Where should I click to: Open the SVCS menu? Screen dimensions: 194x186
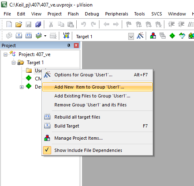pyautogui.click(x=157, y=14)
